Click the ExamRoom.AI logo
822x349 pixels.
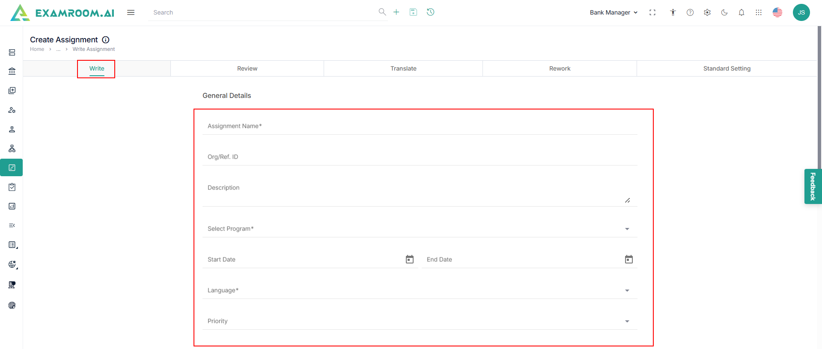click(x=63, y=12)
